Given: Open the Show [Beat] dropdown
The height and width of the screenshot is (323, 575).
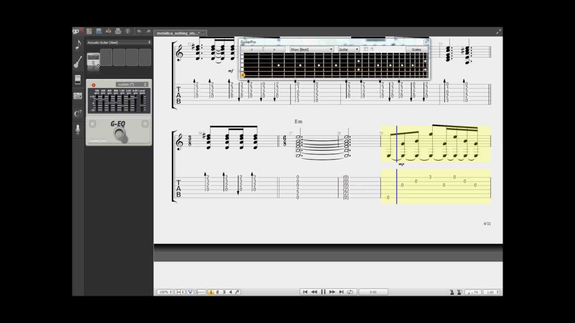Looking at the screenshot, I should (312, 49).
